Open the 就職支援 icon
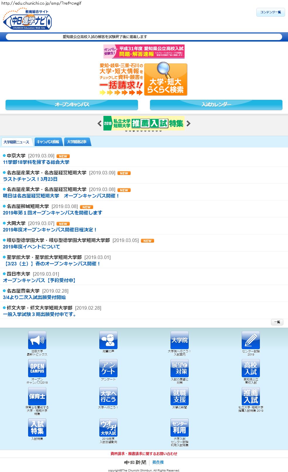The width and height of the screenshot is (288, 472). [x=180, y=396]
